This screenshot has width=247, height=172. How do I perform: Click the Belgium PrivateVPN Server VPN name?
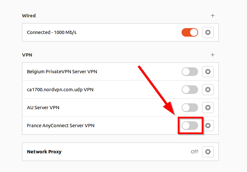tap(62, 72)
